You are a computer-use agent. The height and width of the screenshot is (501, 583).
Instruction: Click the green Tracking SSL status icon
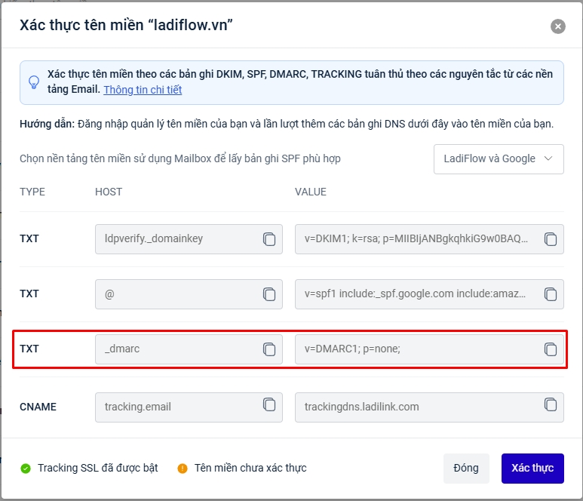[26, 468]
